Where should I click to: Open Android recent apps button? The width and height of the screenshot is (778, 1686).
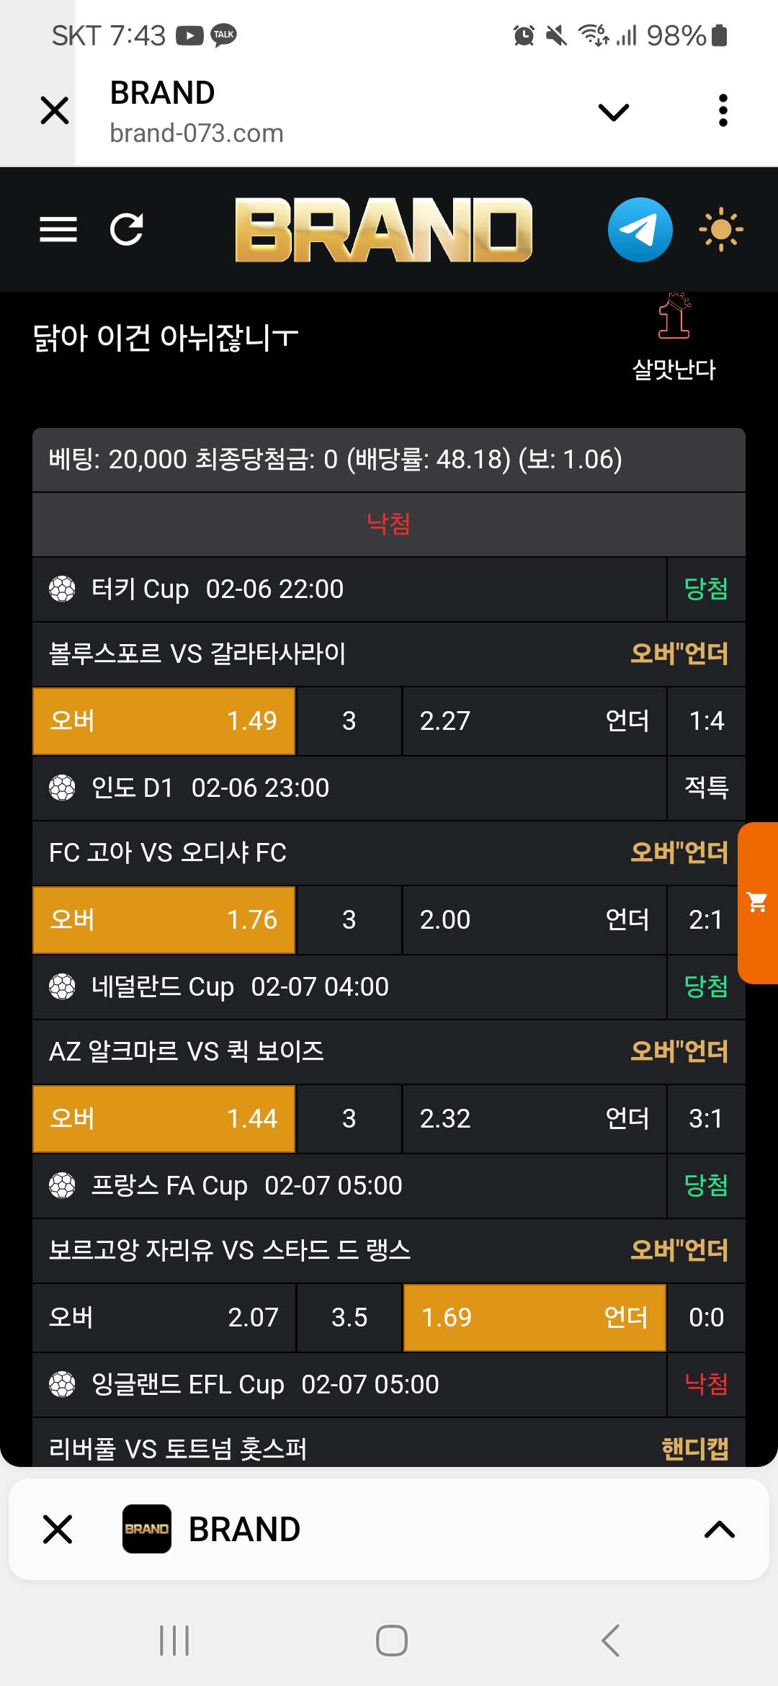pos(174,1641)
